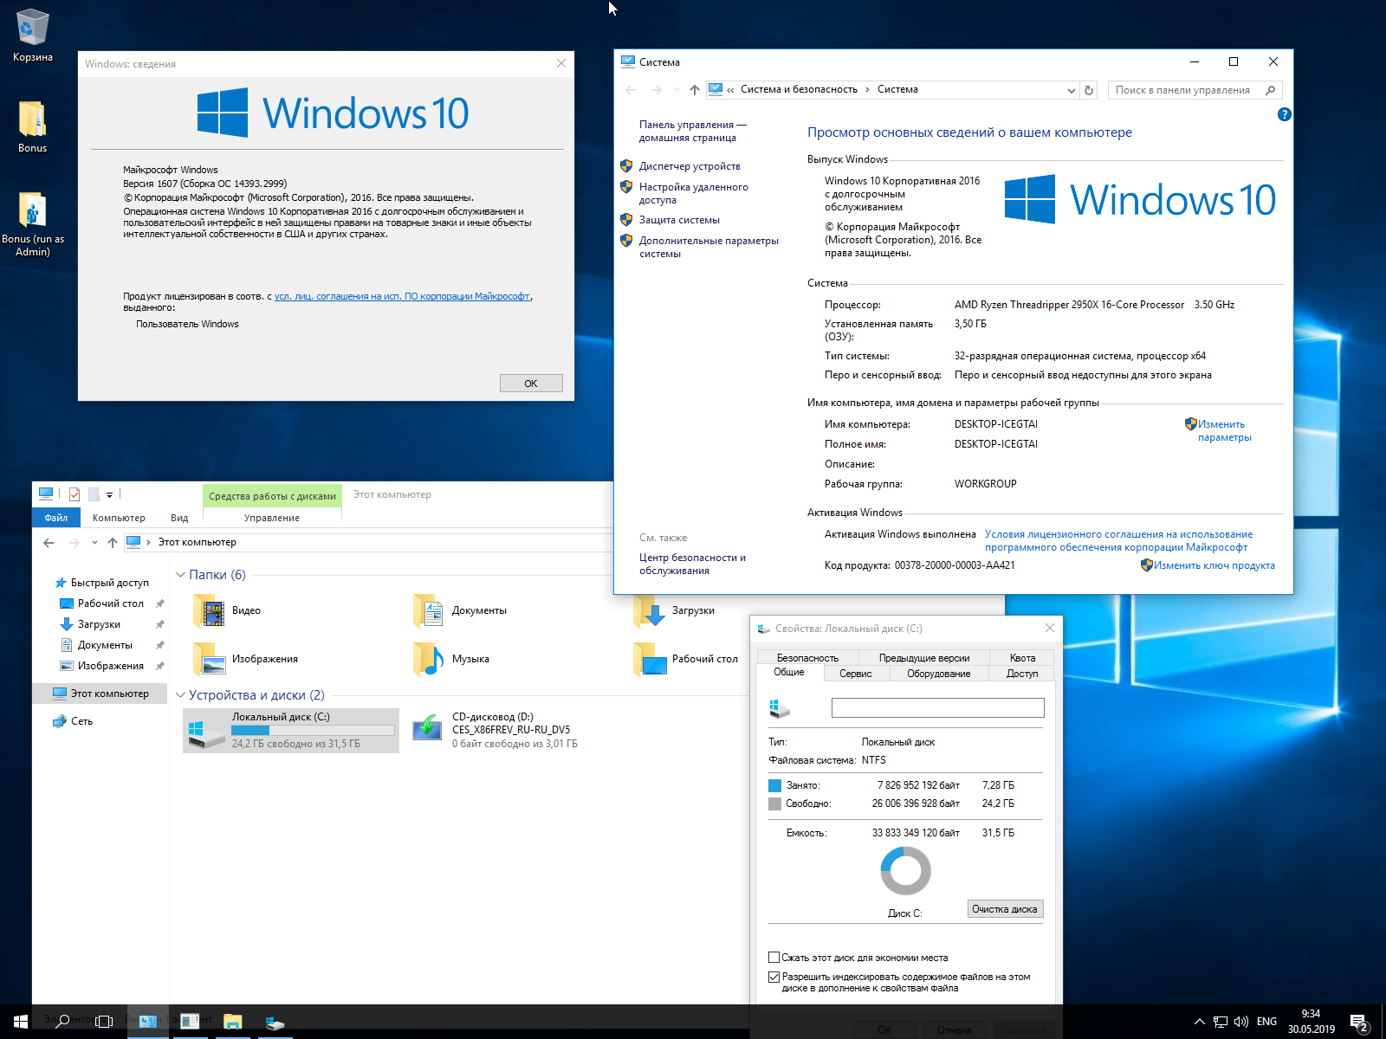The width and height of the screenshot is (1386, 1039).
Task: Go back in Explorer navigation
Action: 49,543
